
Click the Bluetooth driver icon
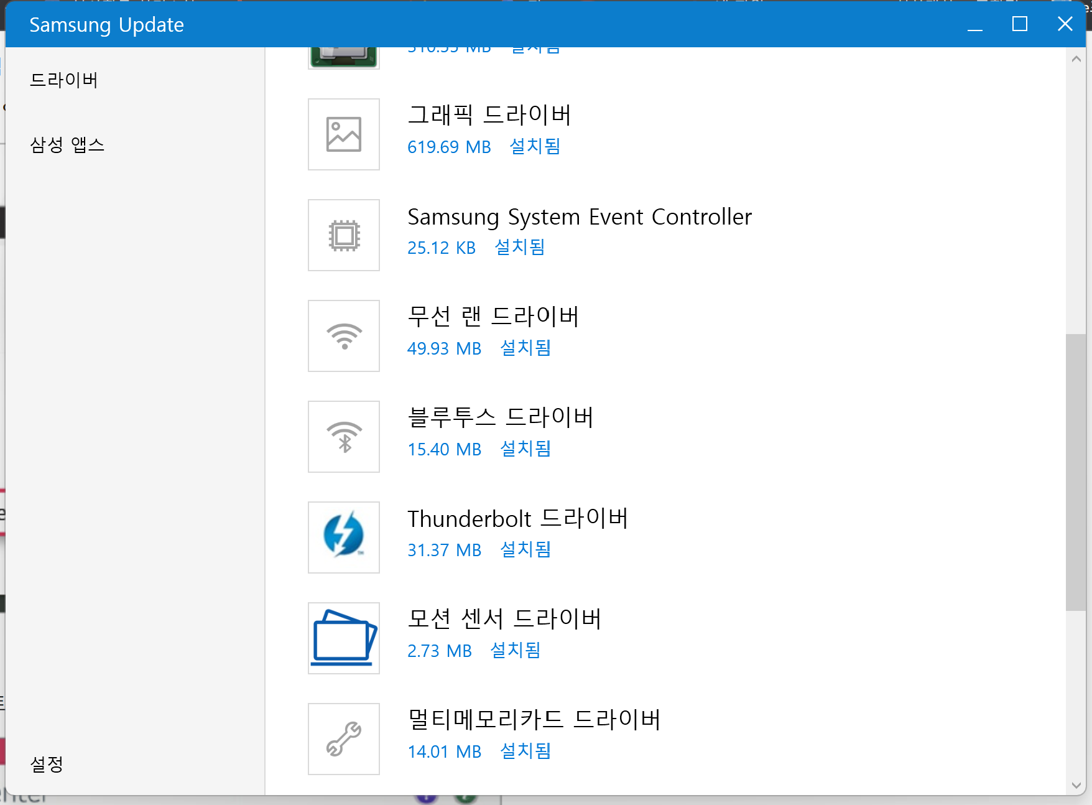pyautogui.click(x=344, y=437)
